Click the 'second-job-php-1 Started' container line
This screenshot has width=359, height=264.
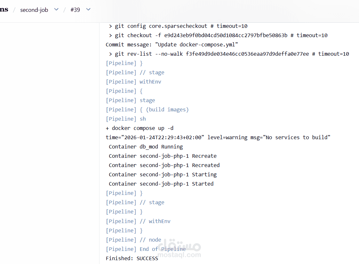(x=162, y=184)
